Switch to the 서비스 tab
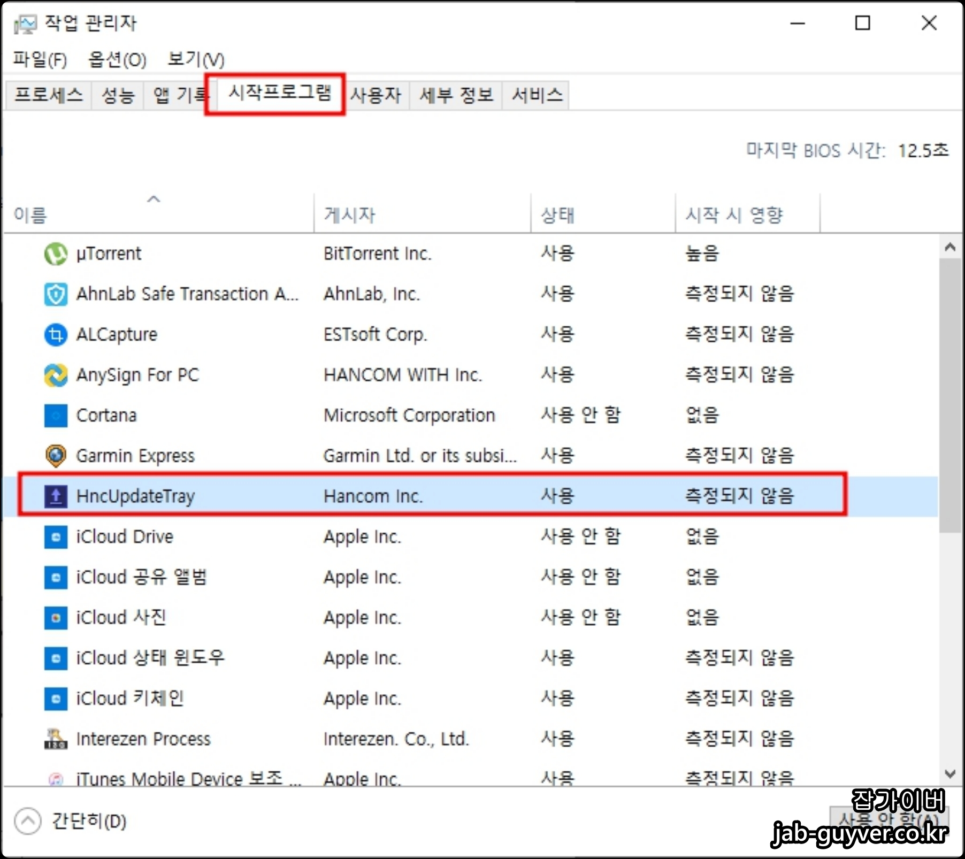965x859 pixels. click(537, 95)
